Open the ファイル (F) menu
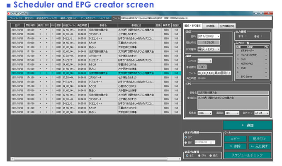This screenshot has height=166, width=282. coord(16,18)
